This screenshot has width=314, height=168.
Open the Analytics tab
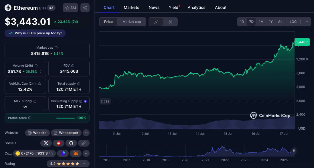[x=196, y=7]
